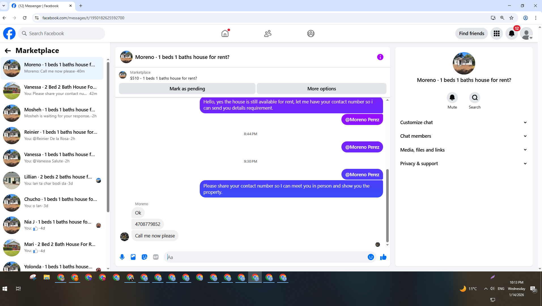542x306 pixels.
Task: Bookmark this page with the star icon
Action: pos(511,18)
